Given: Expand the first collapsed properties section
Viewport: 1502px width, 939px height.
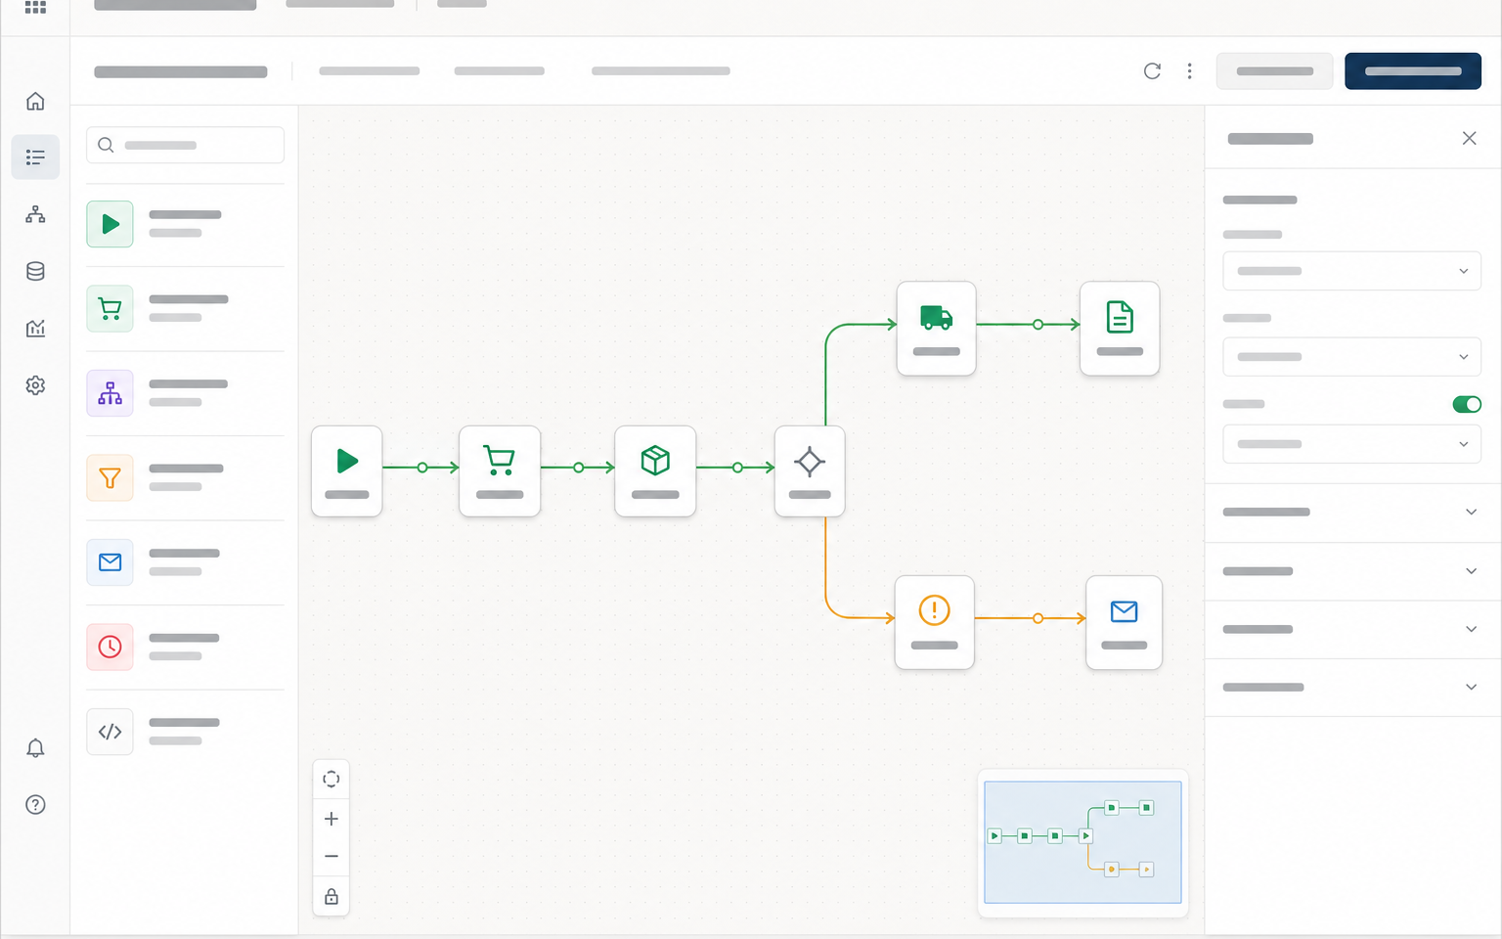Looking at the screenshot, I should [x=1352, y=513].
